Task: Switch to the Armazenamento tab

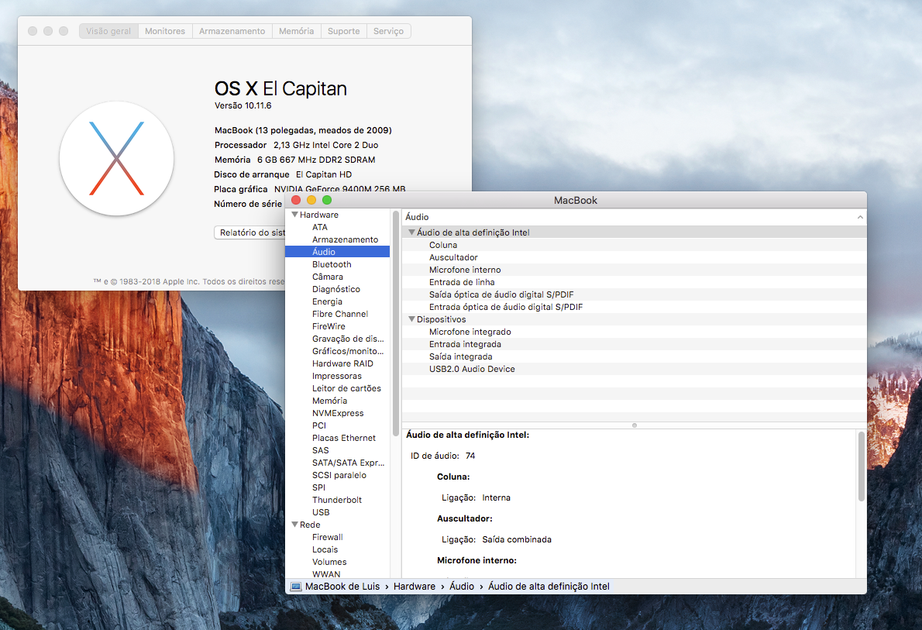Action: [x=232, y=31]
